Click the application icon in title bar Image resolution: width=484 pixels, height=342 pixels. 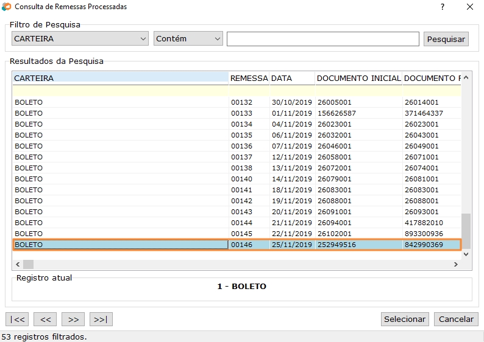click(7, 7)
